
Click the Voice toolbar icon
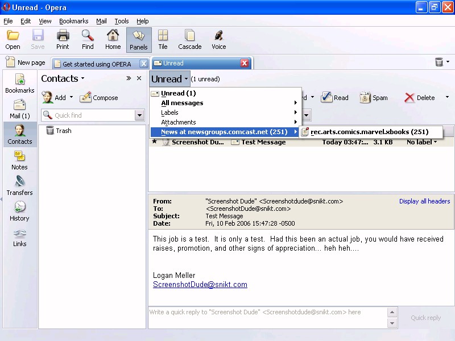218,40
